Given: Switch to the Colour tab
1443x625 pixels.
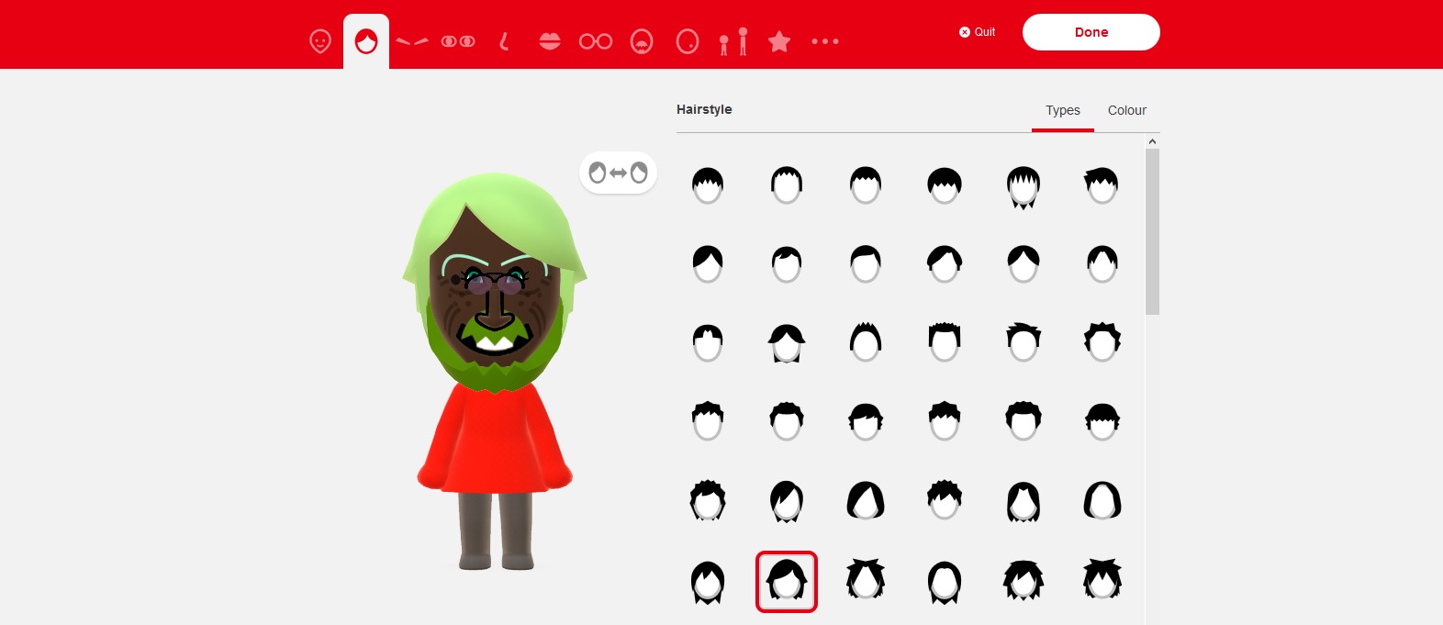Looking at the screenshot, I should [1127, 110].
